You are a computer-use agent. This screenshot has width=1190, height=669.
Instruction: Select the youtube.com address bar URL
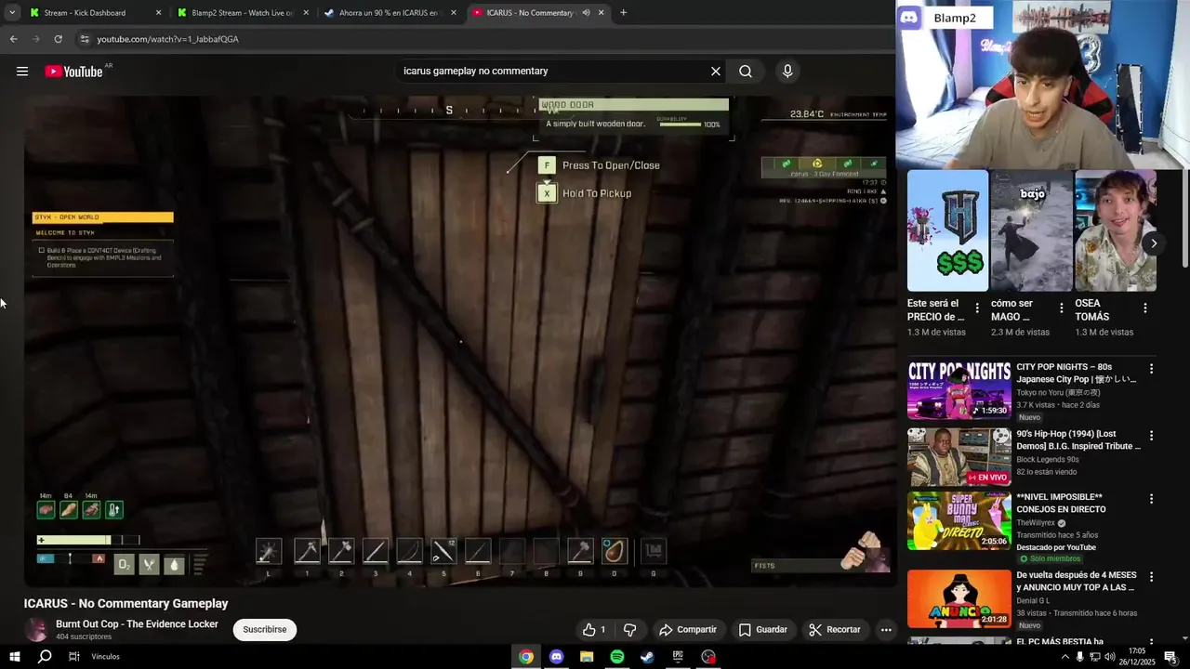click(x=168, y=39)
